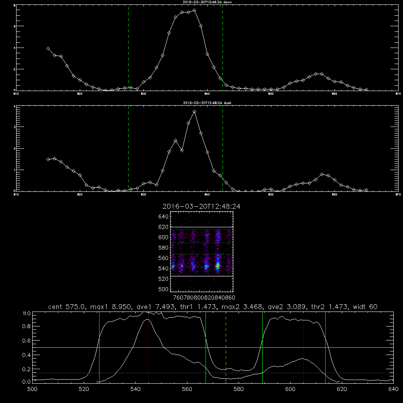Click y-axis label "0.4" of bottom profile plot
Viewport: 403px width, 403px height.
click(27, 355)
